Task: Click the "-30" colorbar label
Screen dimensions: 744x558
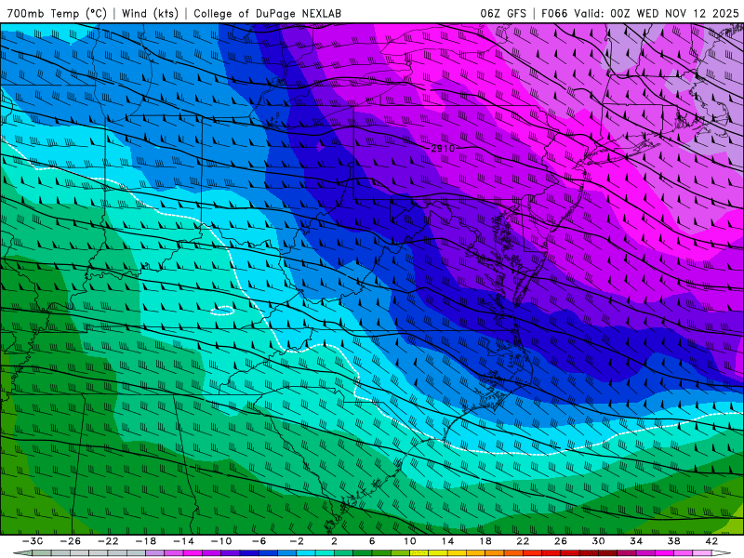Action: point(33,541)
